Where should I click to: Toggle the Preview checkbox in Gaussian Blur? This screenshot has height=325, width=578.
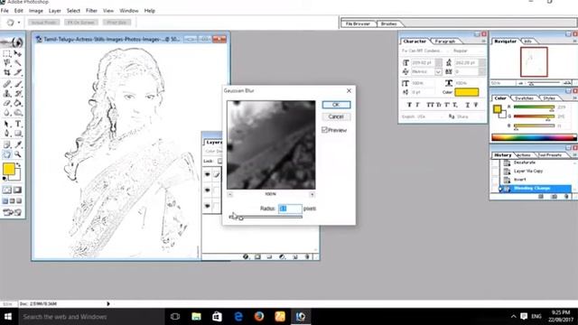click(324, 130)
